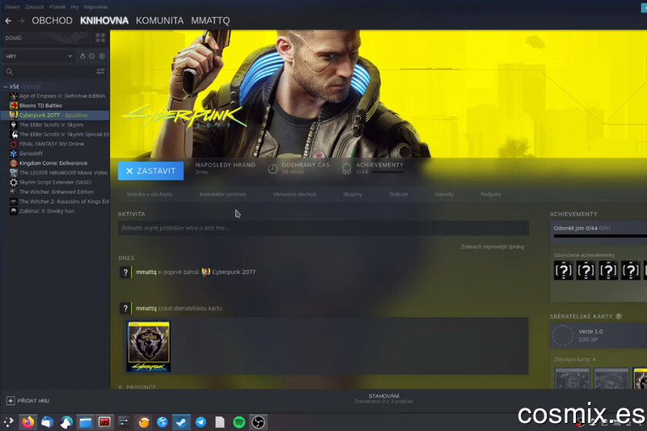Open the Bluetooth taskbar icon
This screenshot has height=431, width=647.
pyautogui.click(x=163, y=422)
